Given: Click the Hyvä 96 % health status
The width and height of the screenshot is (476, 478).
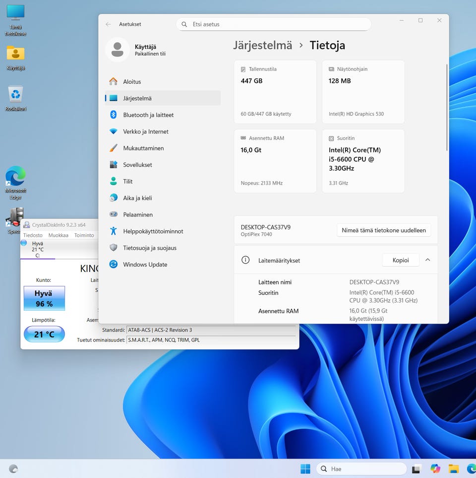Looking at the screenshot, I should (x=44, y=299).
